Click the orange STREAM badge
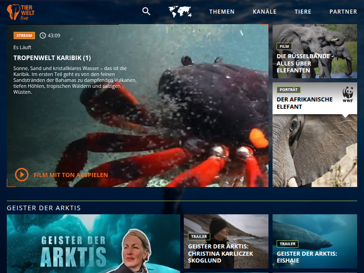This screenshot has width=364, height=273. 24,35
